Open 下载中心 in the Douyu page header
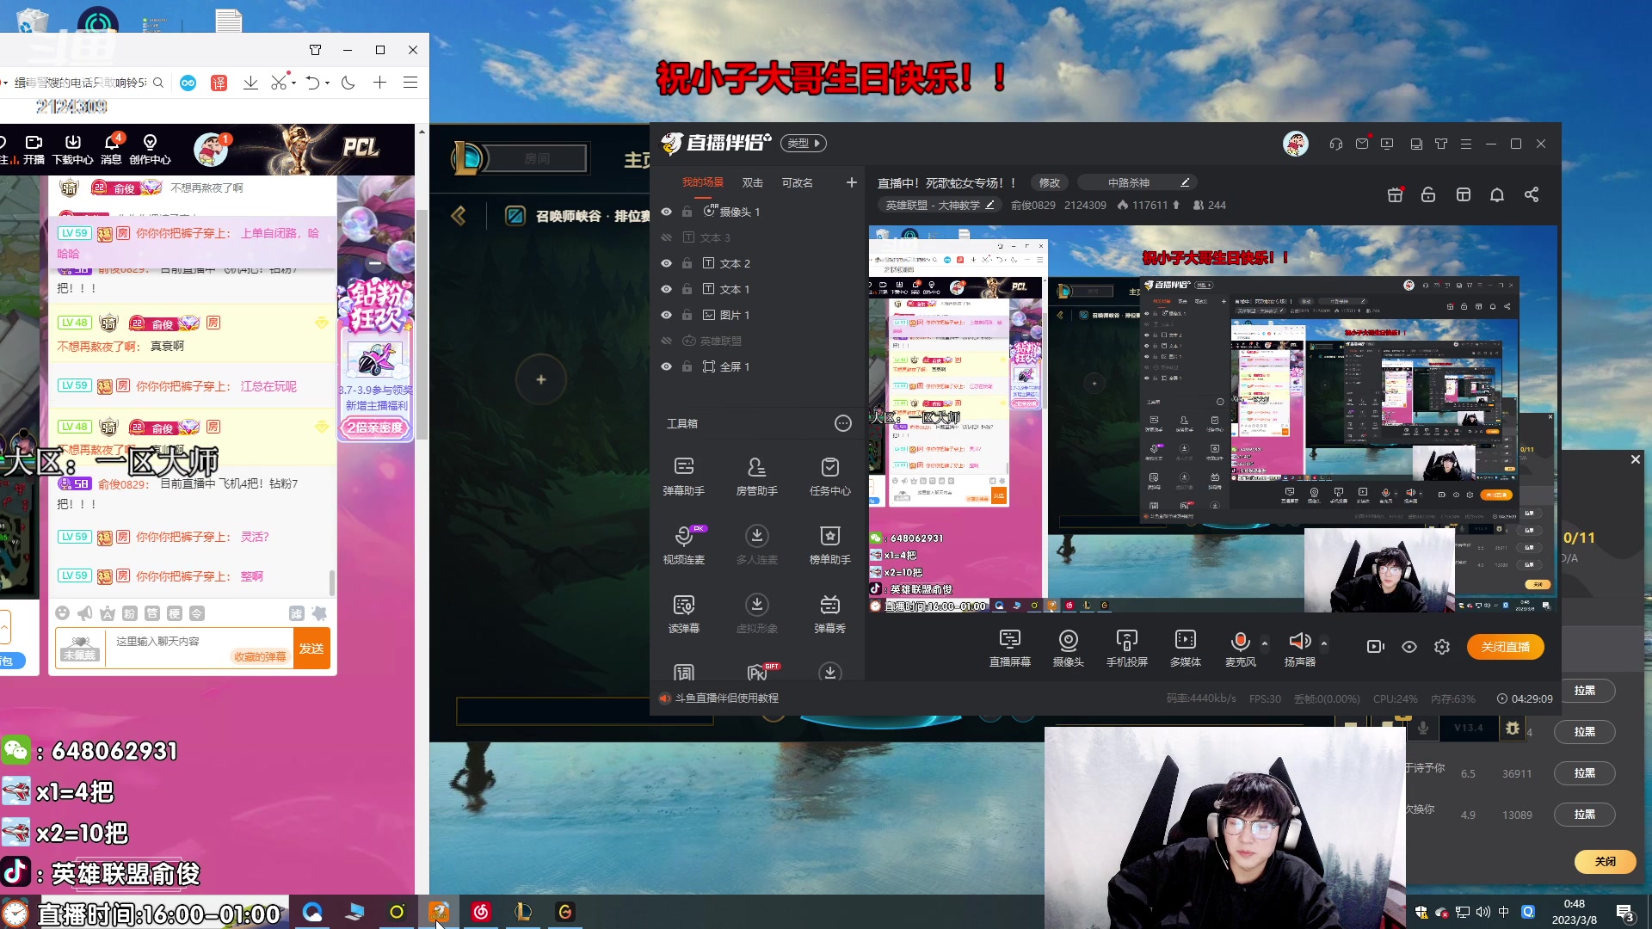1652x929 pixels. pyautogui.click(x=73, y=149)
